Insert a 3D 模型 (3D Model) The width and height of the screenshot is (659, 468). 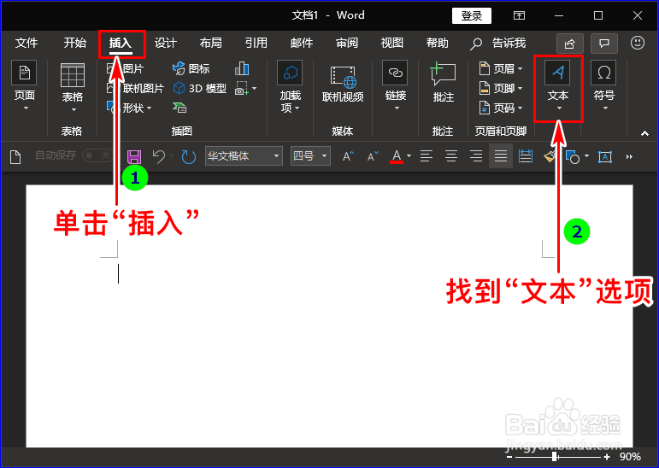[x=200, y=88]
